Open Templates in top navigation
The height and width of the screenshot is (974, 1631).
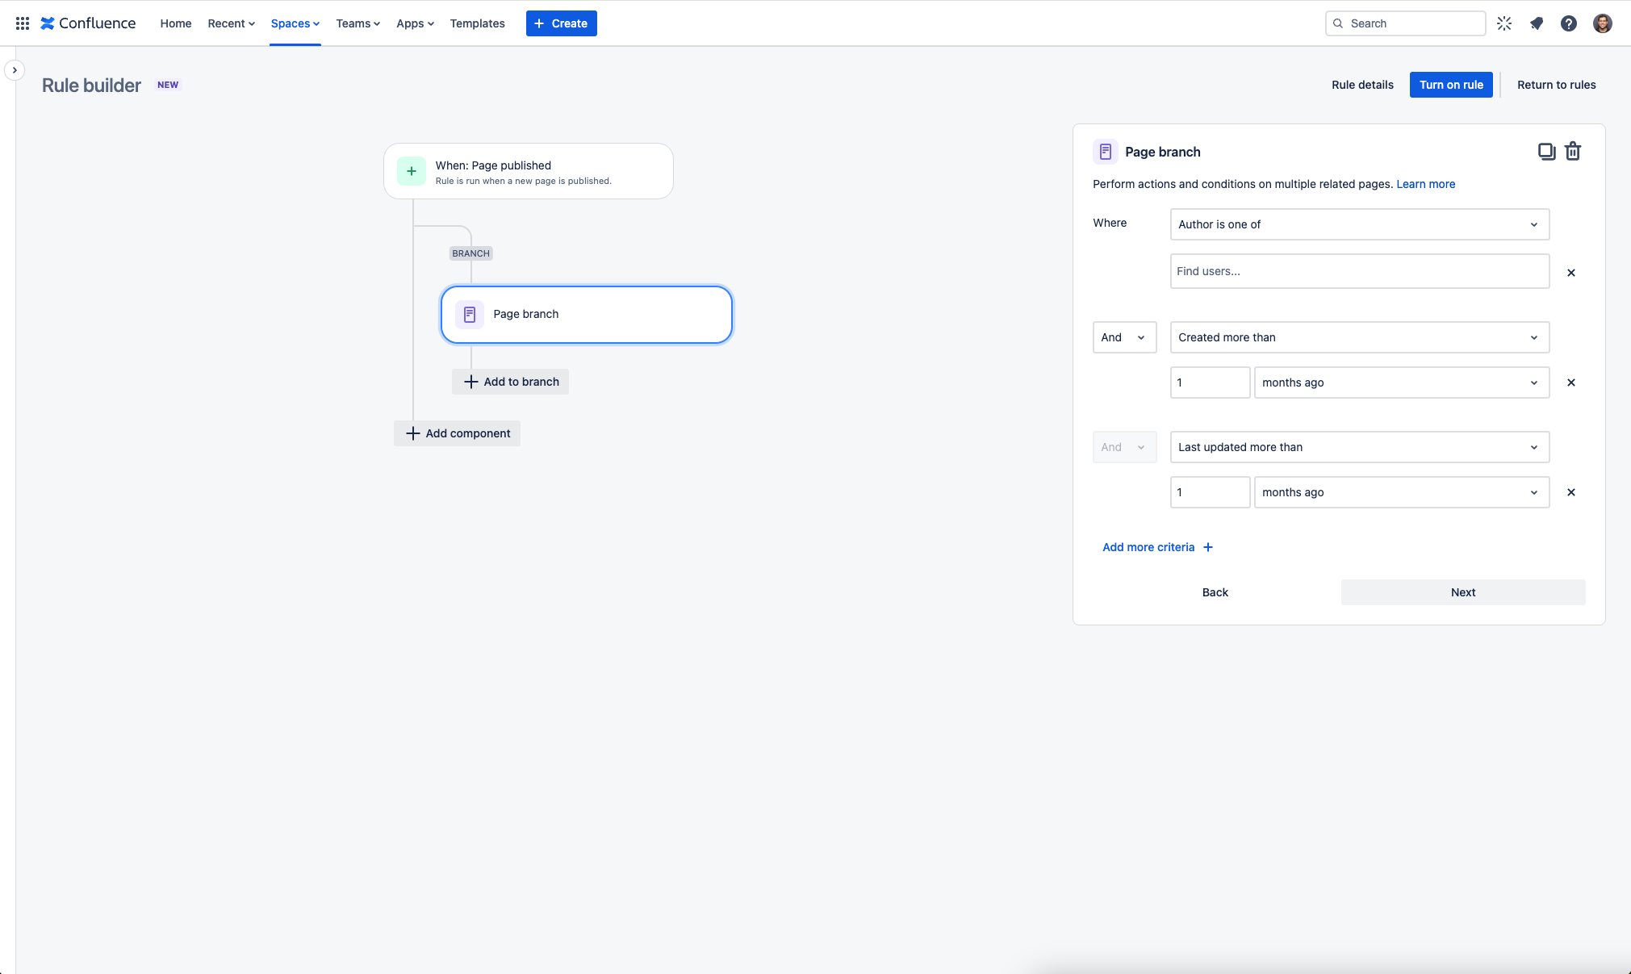(x=478, y=23)
